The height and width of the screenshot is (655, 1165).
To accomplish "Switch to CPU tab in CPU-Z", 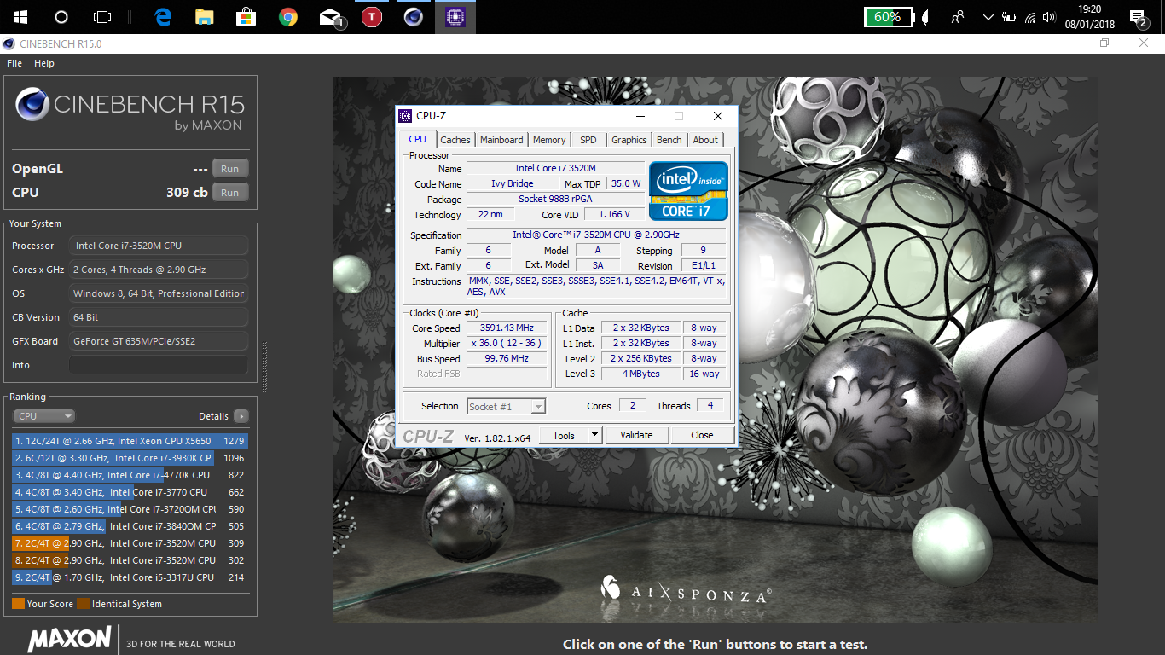I will pos(418,139).
